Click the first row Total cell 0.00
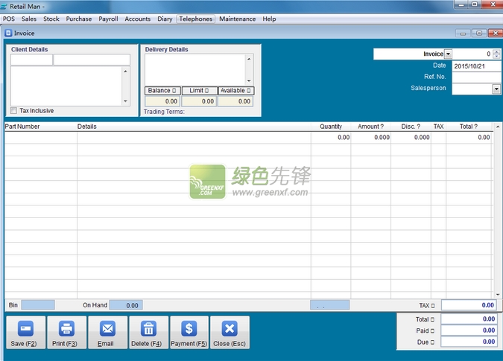This screenshot has height=361, width=503. (x=469, y=138)
